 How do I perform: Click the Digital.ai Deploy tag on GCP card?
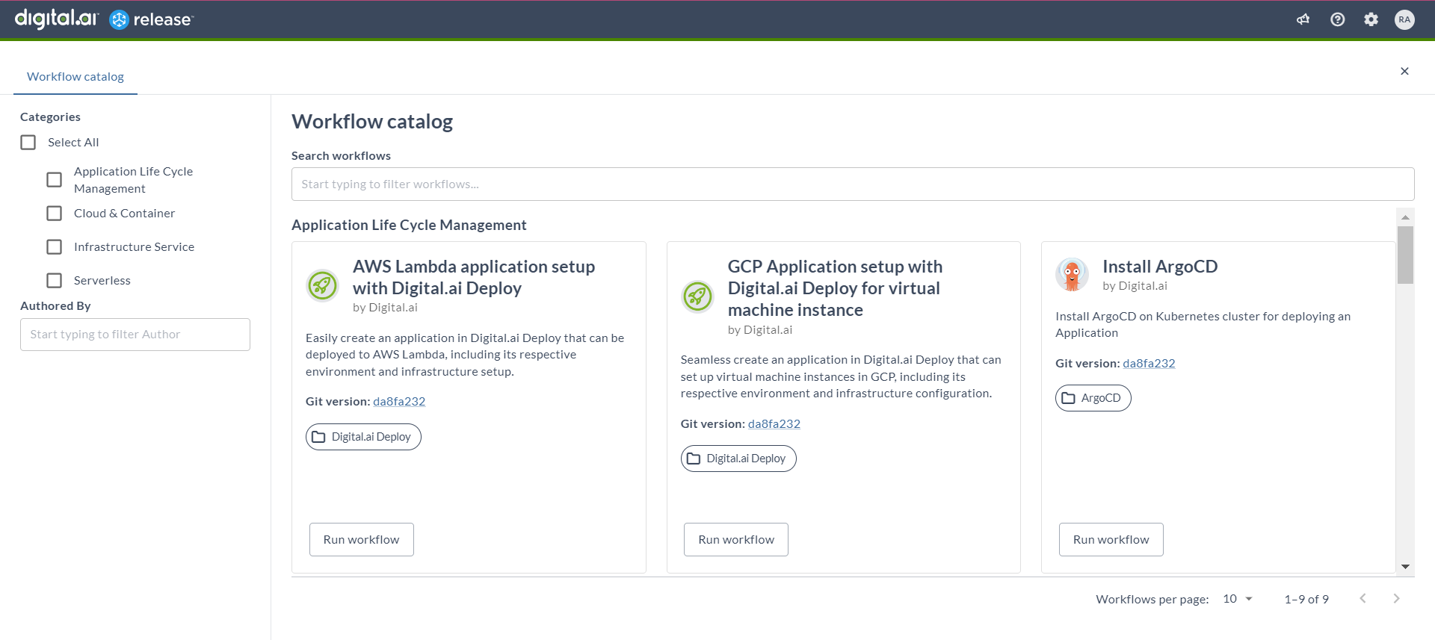(738, 459)
